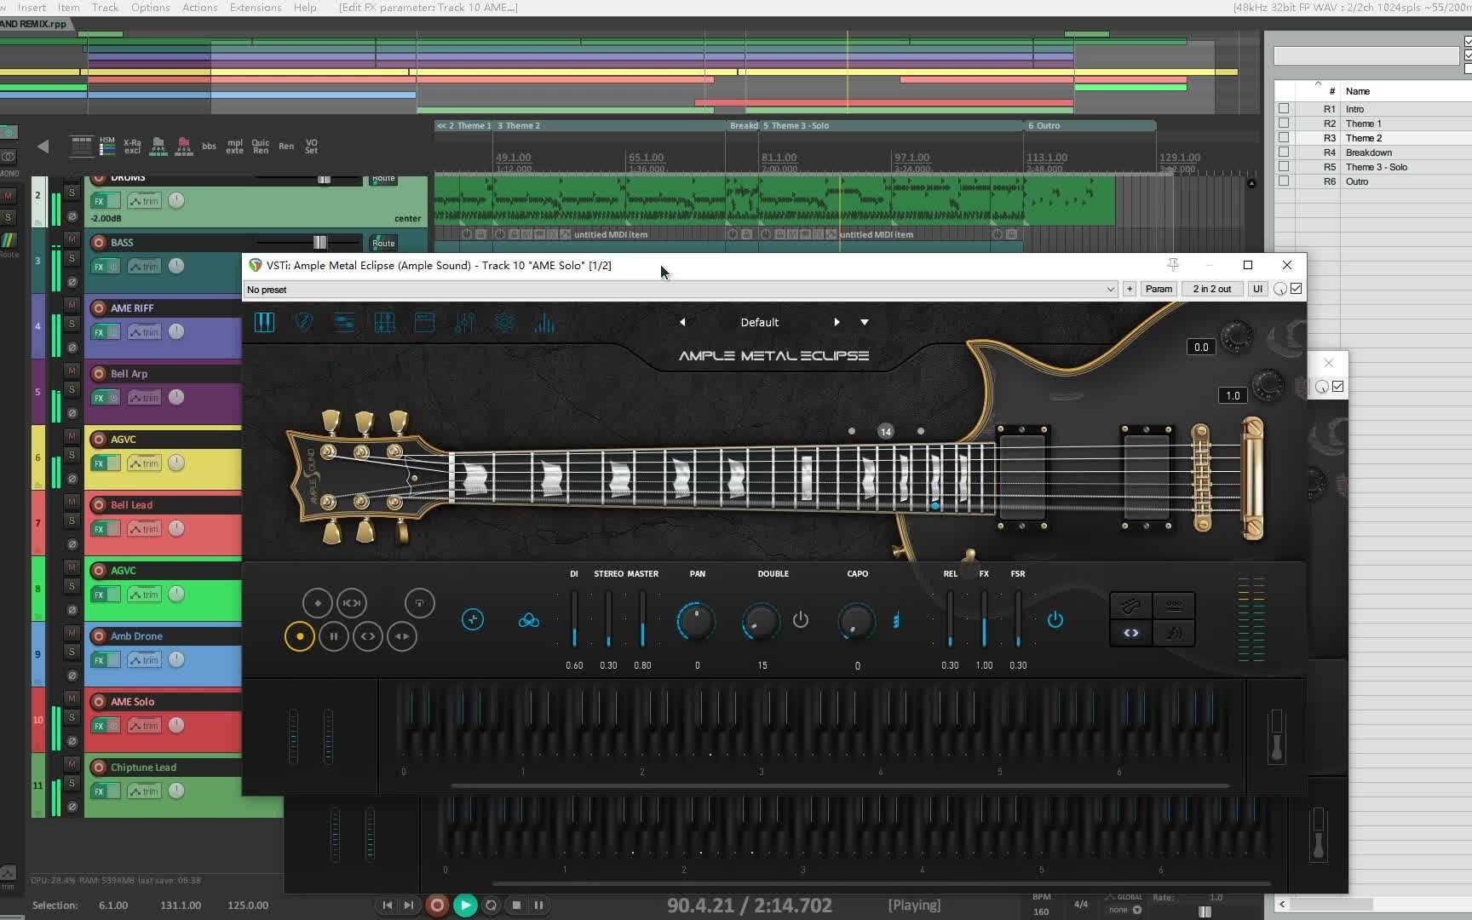Open the Extensions menu

(x=256, y=8)
